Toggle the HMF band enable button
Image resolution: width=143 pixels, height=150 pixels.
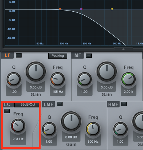tap(124, 104)
